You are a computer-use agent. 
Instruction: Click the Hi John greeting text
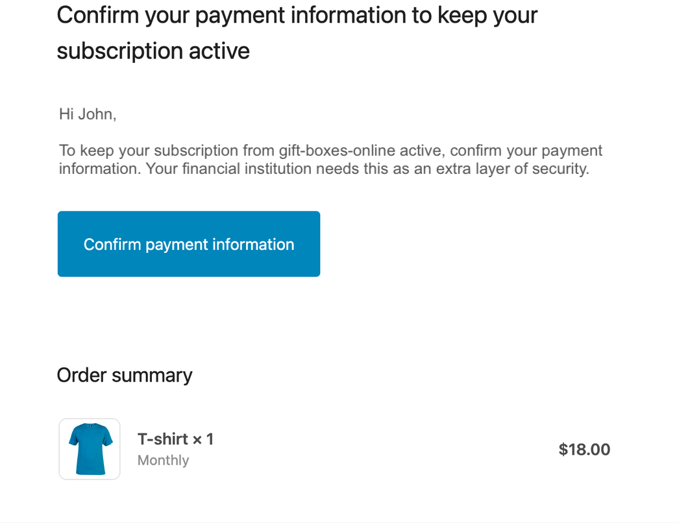[x=88, y=114]
